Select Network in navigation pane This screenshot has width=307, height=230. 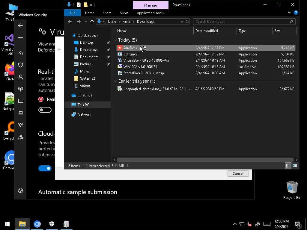(x=84, y=114)
